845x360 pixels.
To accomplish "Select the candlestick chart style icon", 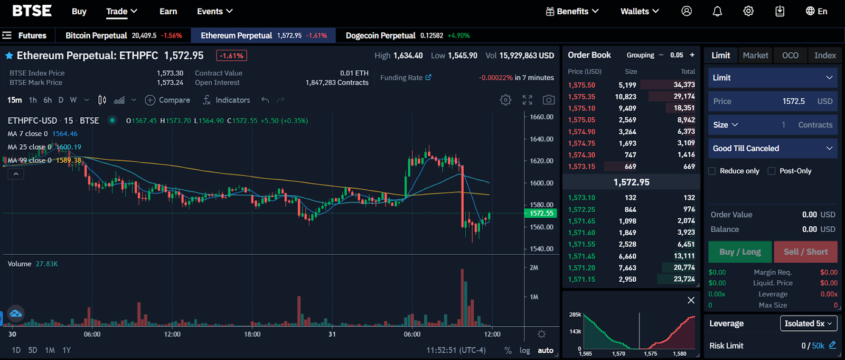I will (x=102, y=100).
